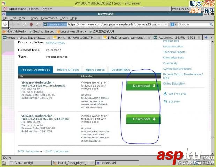Click the page scrollbar up arrow
This screenshot has height=167, width=216.
[x=213, y=42]
